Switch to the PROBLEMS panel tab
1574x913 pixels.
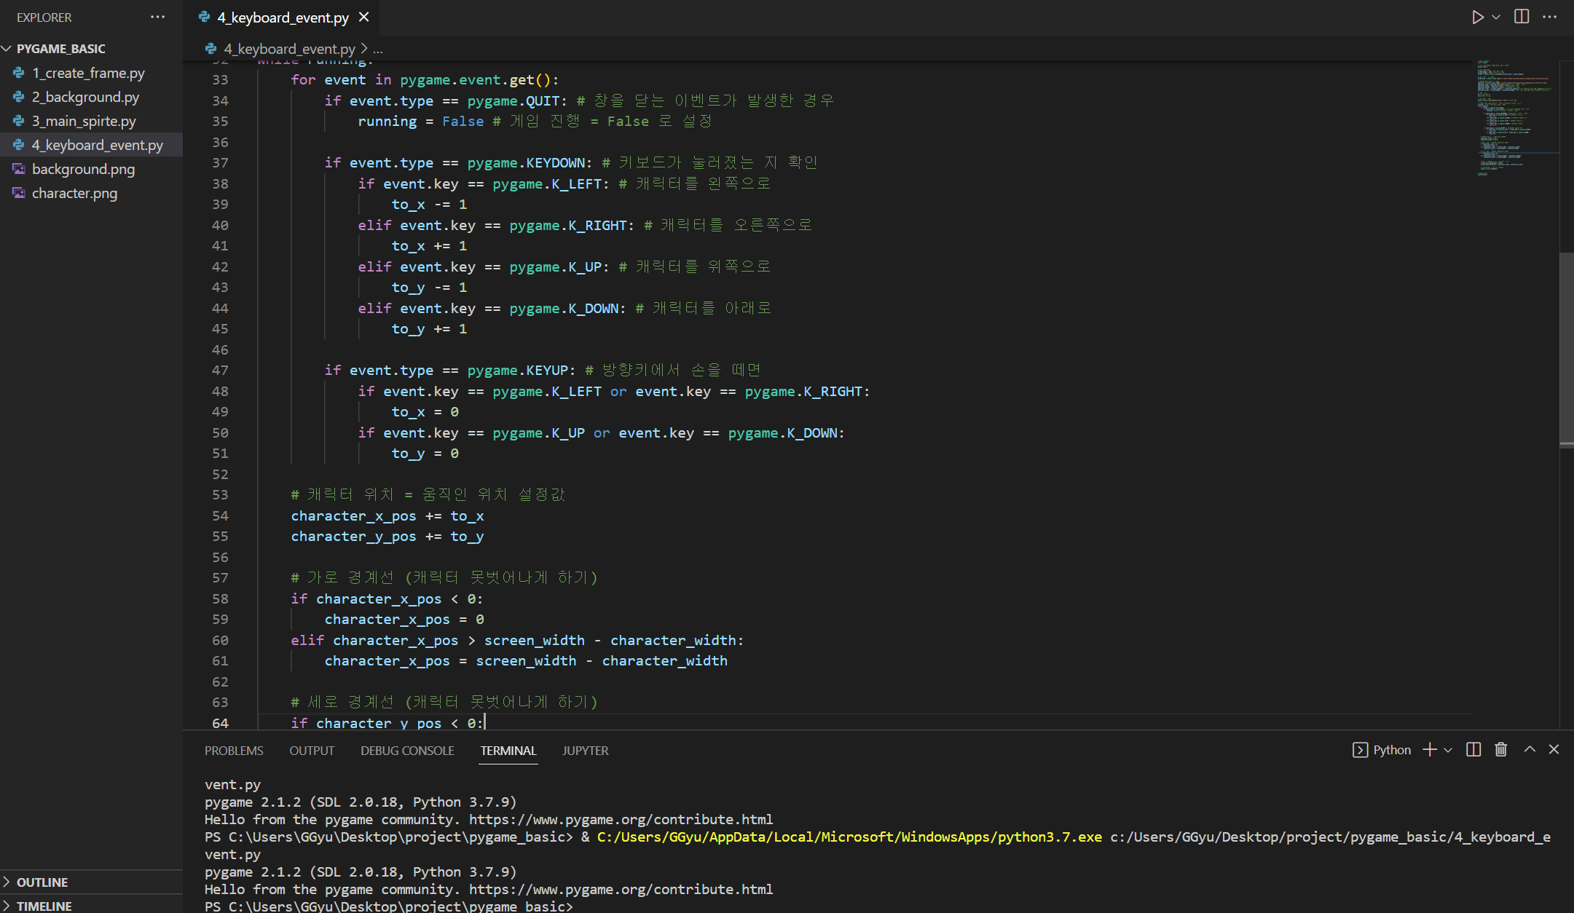tap(234, 751)
